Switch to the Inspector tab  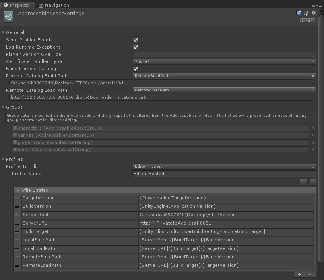click(x=18, y=5)
